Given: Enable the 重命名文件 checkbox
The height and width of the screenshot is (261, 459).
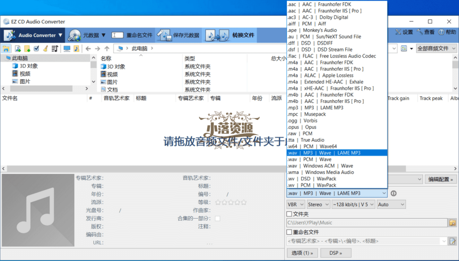Looking at the screenshot, I should [x=289, y=232].
